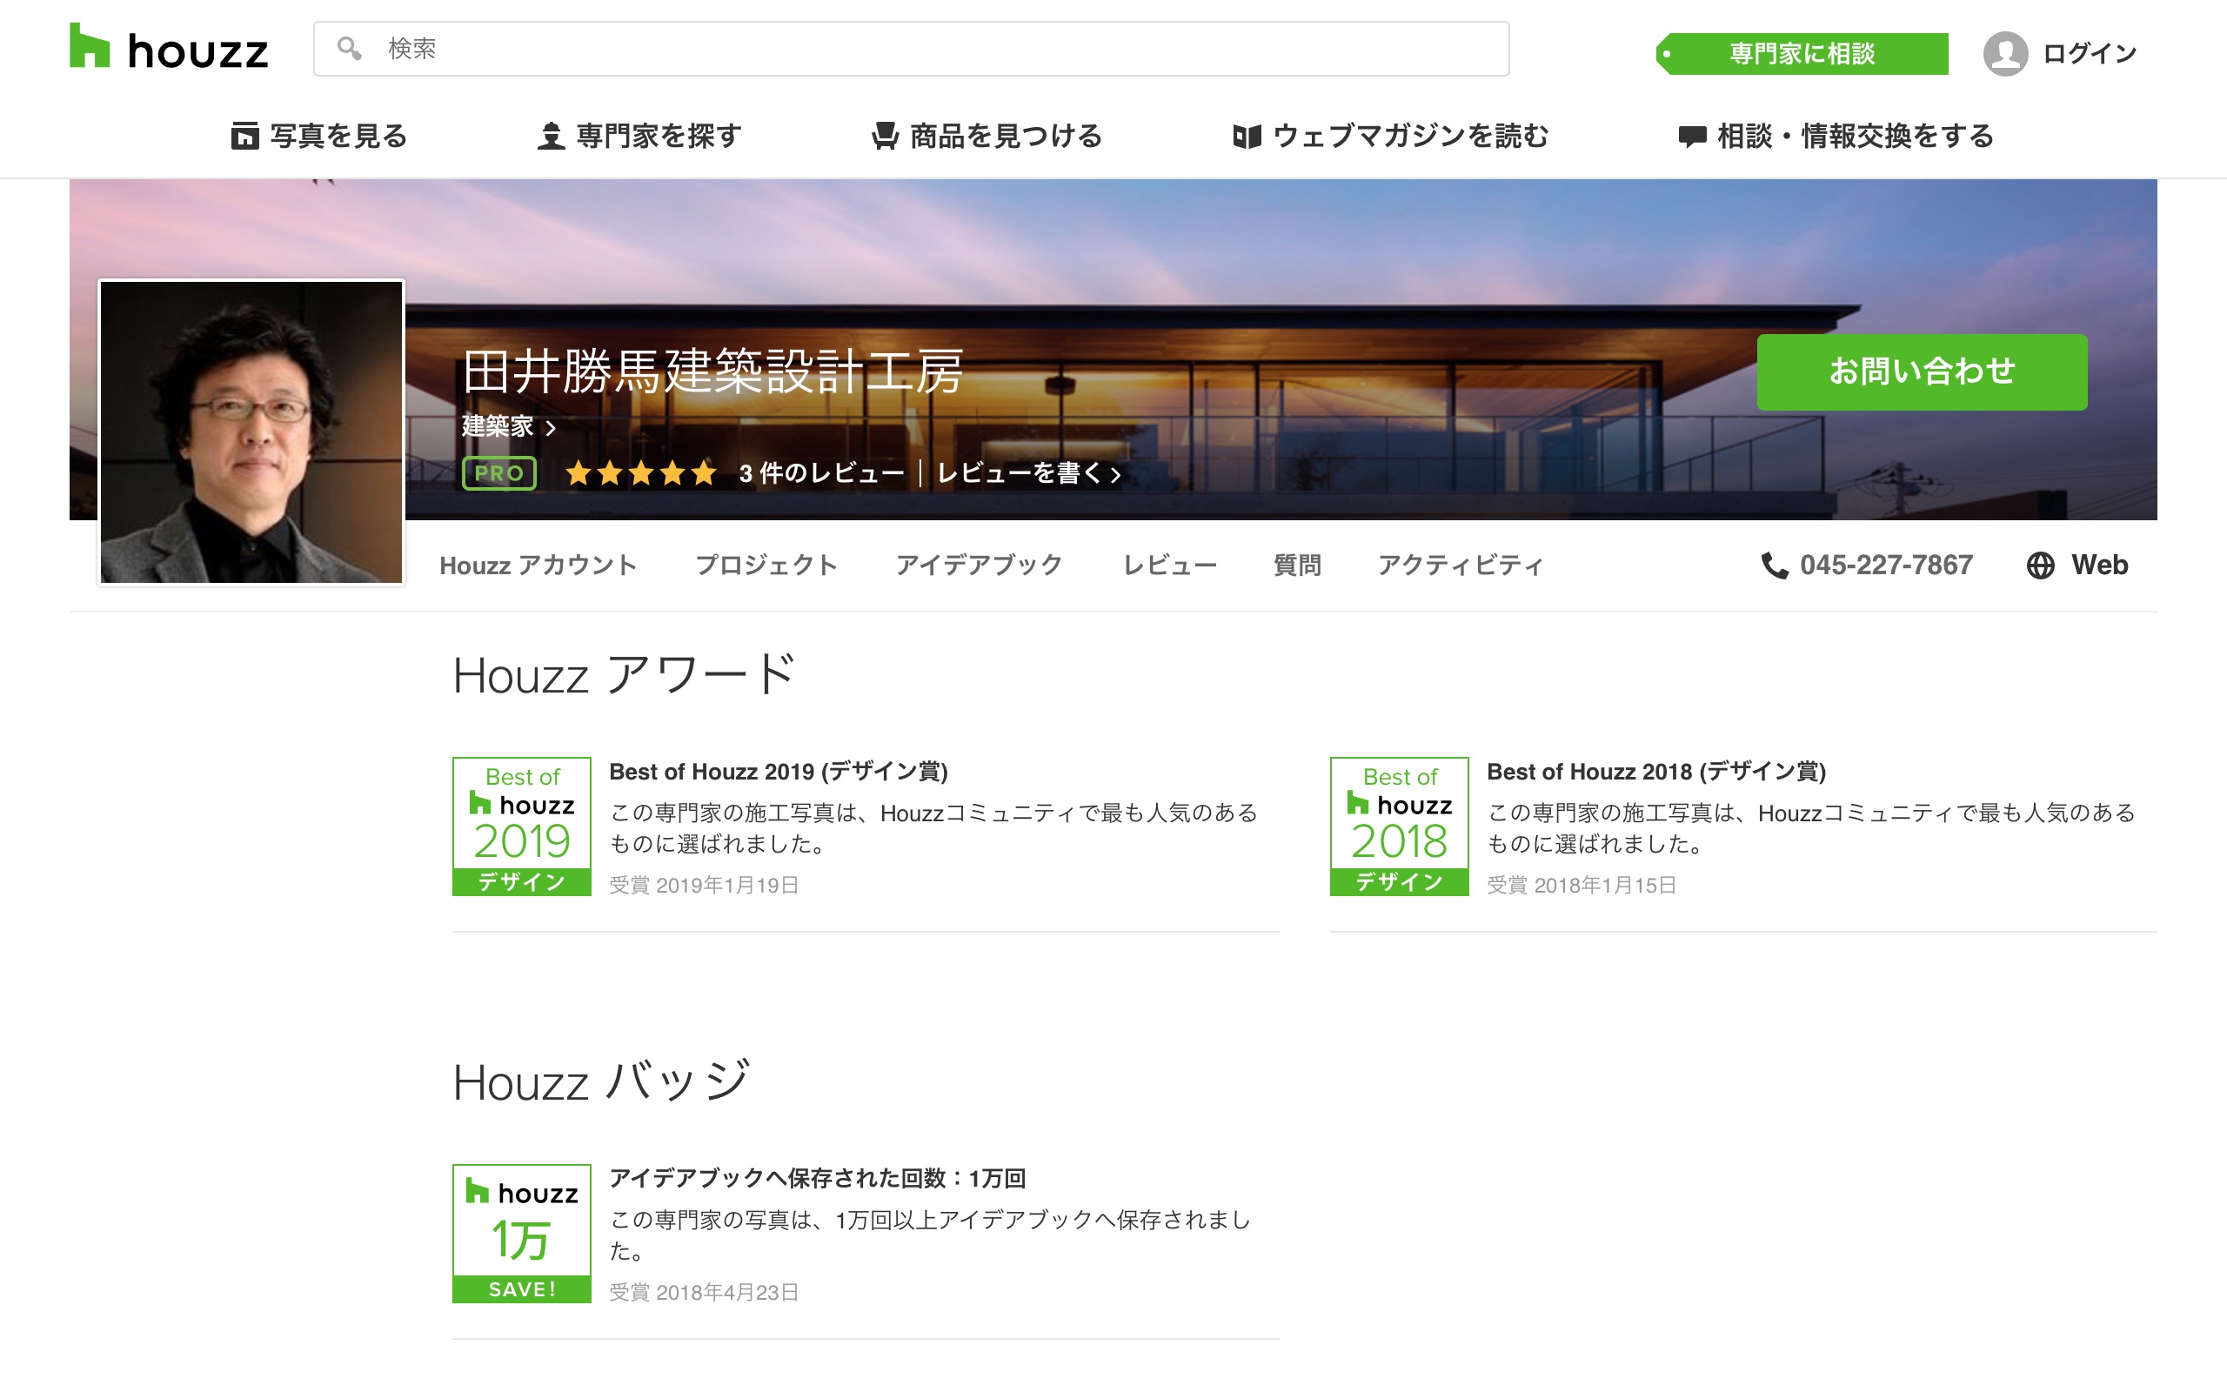This screenshot has height=1392, width=2227.
Task: Click the search magnifier icon
Action: click(x=349, y=48)
